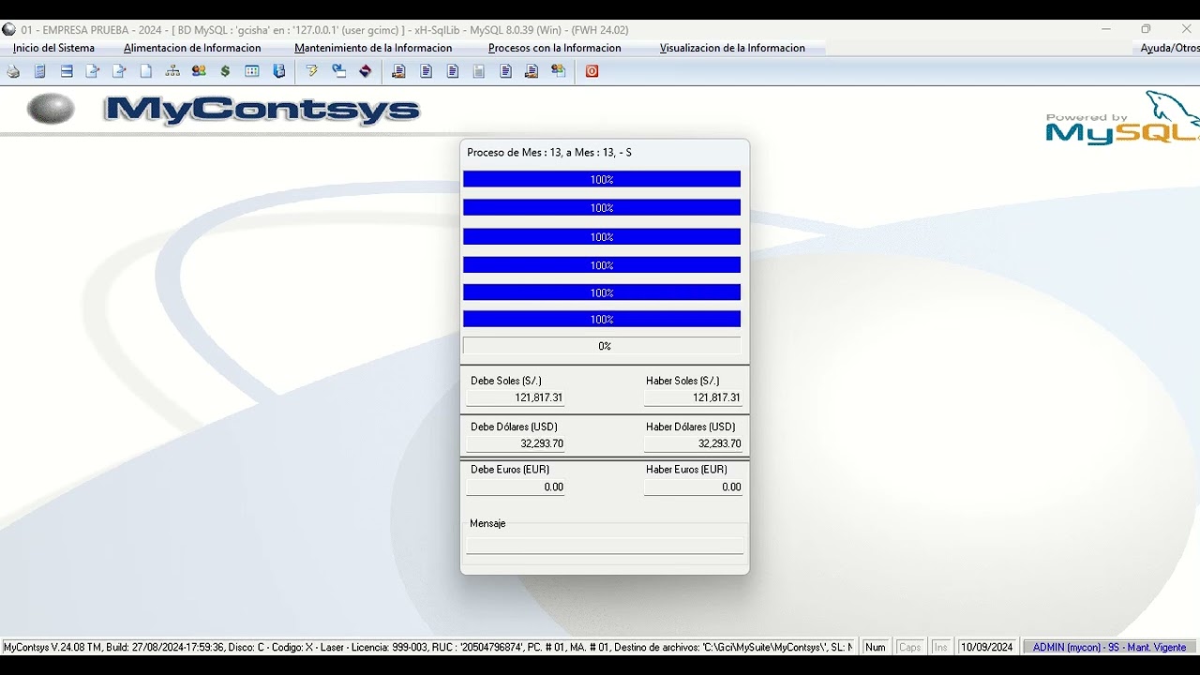Open the Visualizacion de la Informacion menu
The image size is (1200, 675).
click(x=732, y=48)
